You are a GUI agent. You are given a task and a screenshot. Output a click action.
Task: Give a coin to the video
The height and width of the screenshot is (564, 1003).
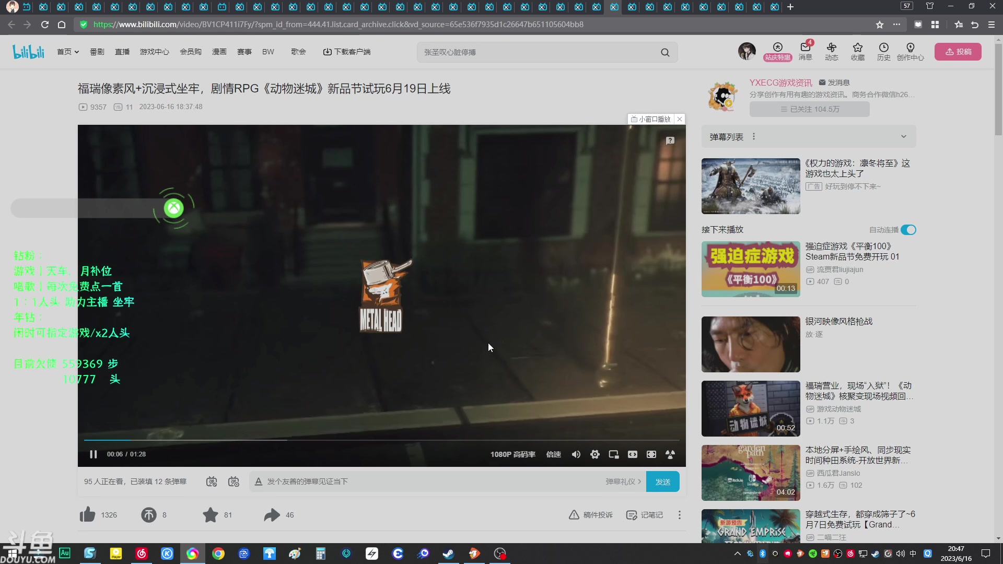click(x=148, y=515)
